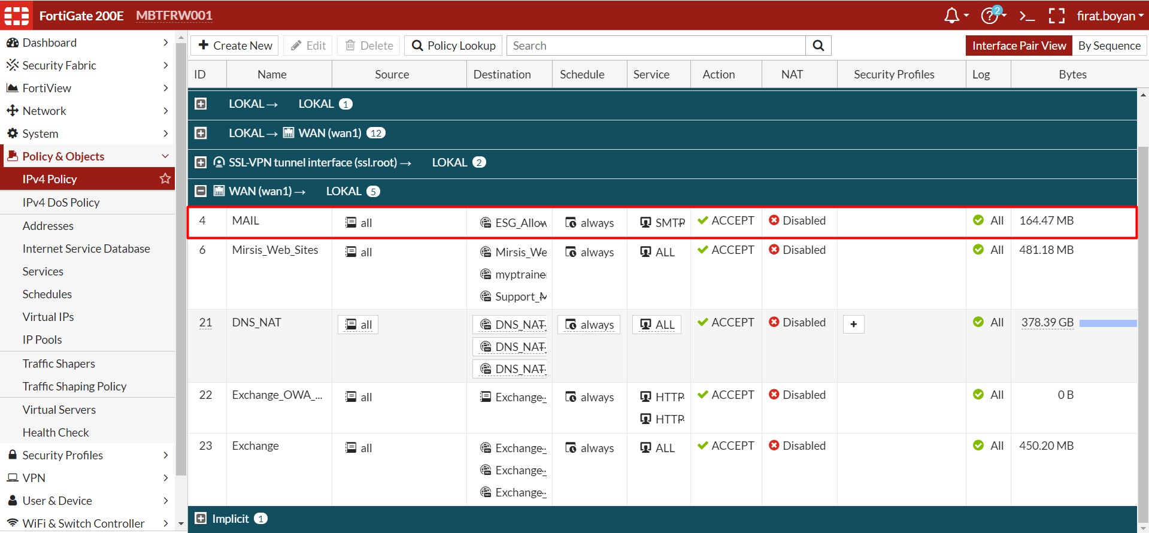This screenshot has height=533, width=1149.
Task: Open the firat.boyan user dropdown
Action: click(1110, 16)
